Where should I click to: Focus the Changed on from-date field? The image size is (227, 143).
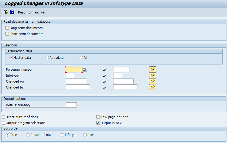point(76,81)
